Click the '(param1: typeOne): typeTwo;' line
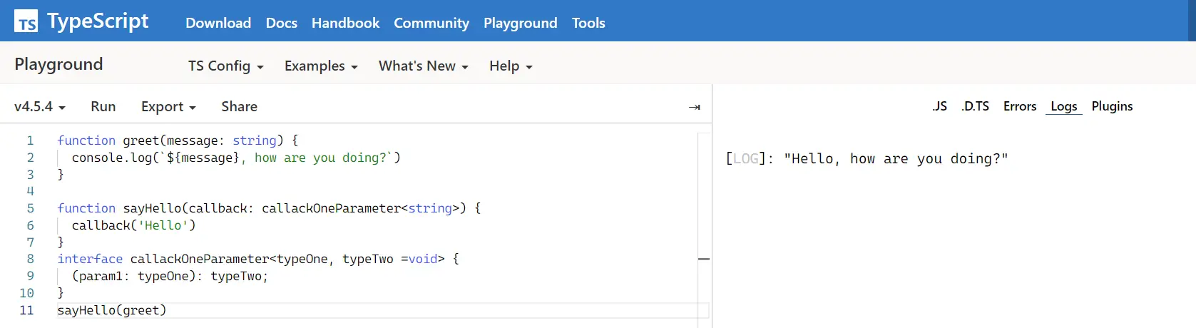This screenshot has height=328, width=1196. (170, 276)
